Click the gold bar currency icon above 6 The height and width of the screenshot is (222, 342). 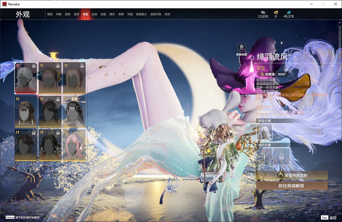click(x=276, y=13)
